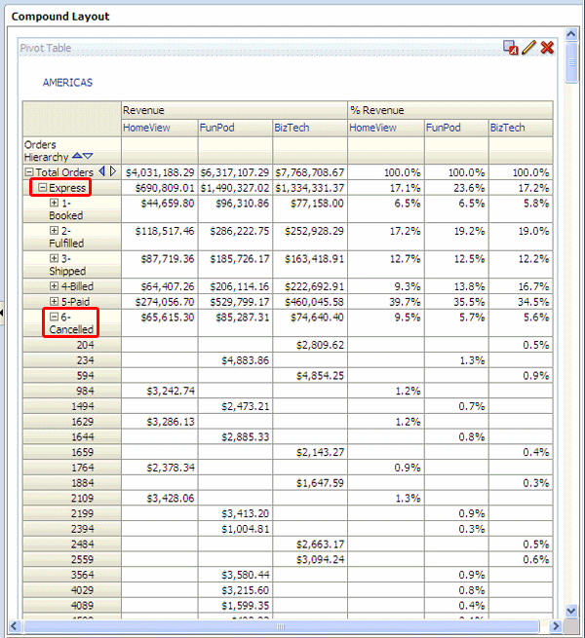Click the $529,799.17 revenue cell
This screenshot has width=585, height=638.
click(240, 302)
